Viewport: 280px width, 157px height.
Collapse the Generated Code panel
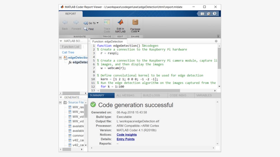coord(61,97)
